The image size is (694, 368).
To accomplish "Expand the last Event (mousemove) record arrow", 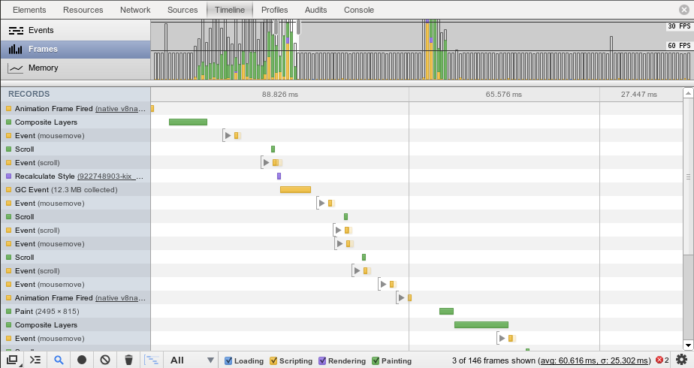I will coord(502,339).
